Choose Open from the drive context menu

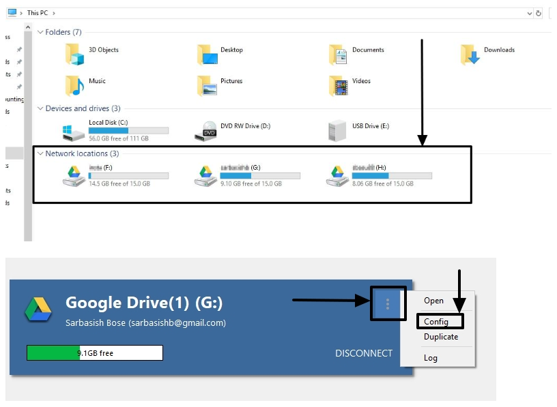pyautogui.click(x=433, y=301)
